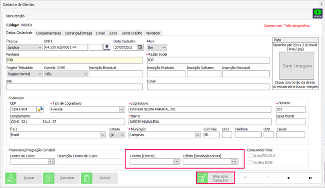Toggle the Partilha ICMS checkbox
Image resolution: width=325 pixels, height=188 pixels.
pos(251,162)
